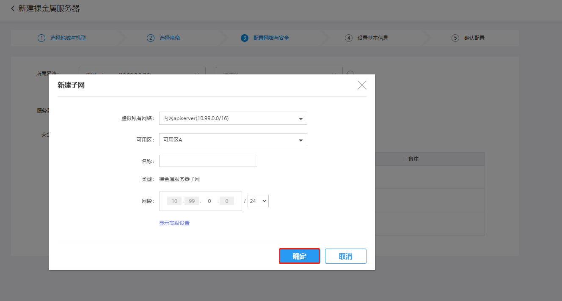This screenshot has width=562, height=301.
Task: Click the 备注 column header
Action: (413, 159)
